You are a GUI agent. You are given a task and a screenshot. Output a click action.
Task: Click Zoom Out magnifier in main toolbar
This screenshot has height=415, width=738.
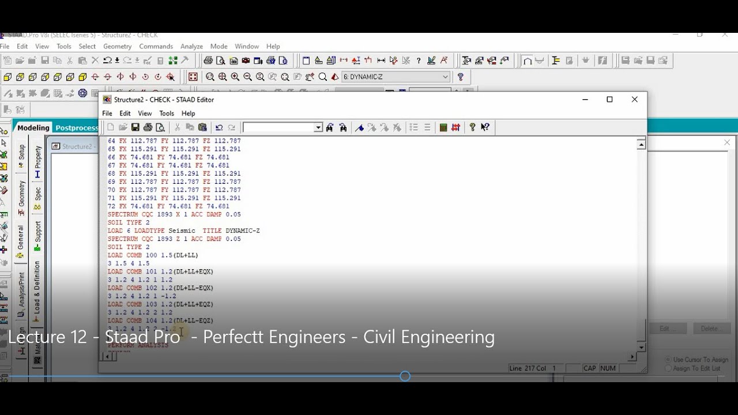pos(248,77)
